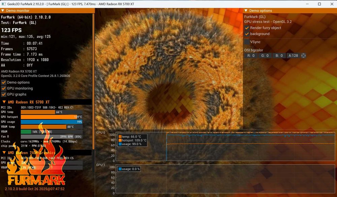337x197 pixels.
Task: Click the GPU temp 66°C bar
Action: click(x=52, y=112)
